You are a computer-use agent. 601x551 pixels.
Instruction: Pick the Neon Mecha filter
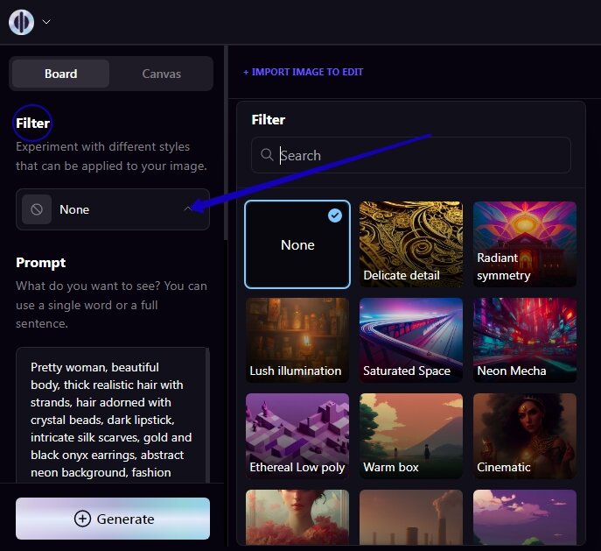coord(525,340)
